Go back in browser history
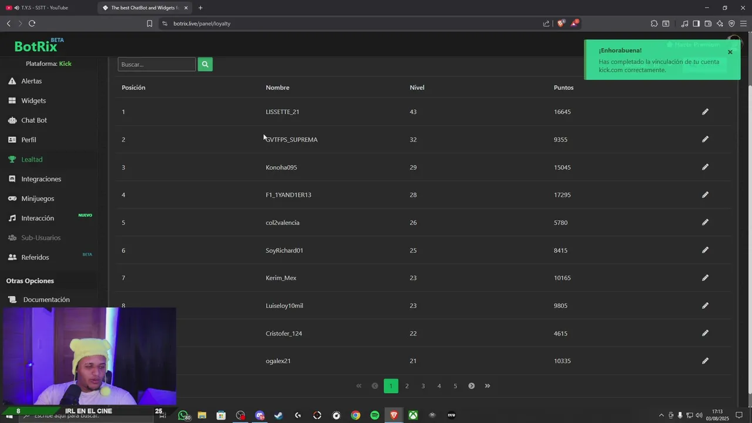The width and height of the screenshot is (752, 423). point(8,23)
